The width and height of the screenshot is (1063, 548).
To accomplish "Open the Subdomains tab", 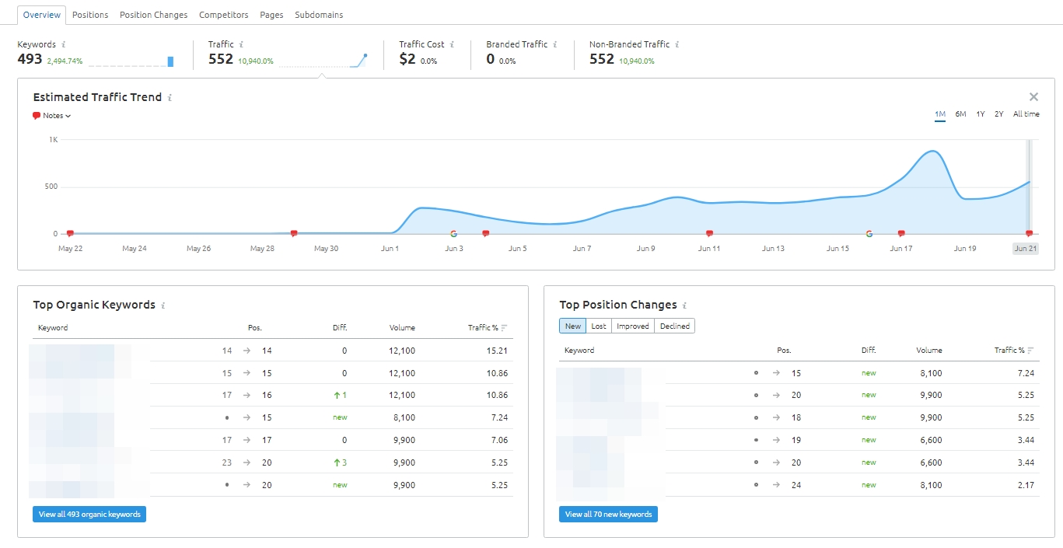I will [x=319, y=15].
